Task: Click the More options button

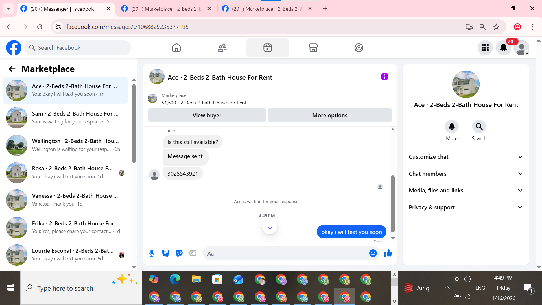Action: point(330,115)
